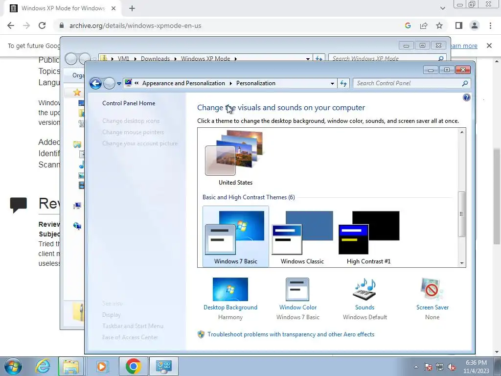Open Window Color settings icon

[x=297, y=289]
